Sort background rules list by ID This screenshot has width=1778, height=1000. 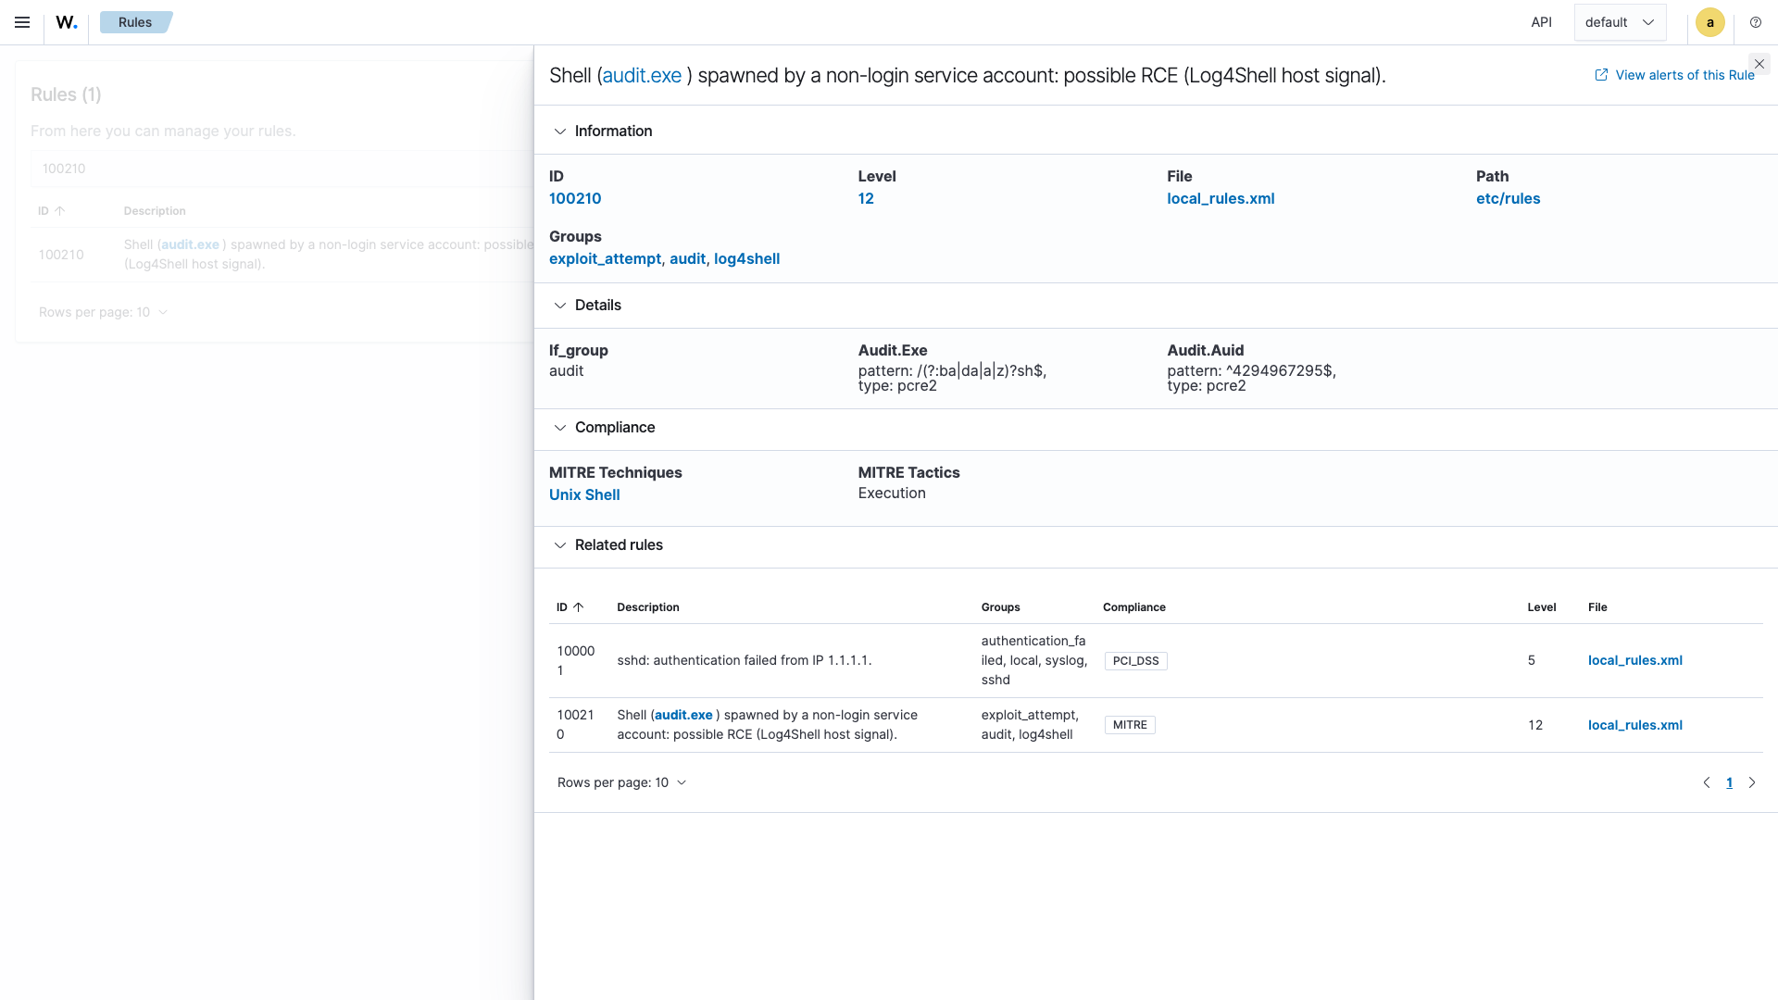[51, 211]
